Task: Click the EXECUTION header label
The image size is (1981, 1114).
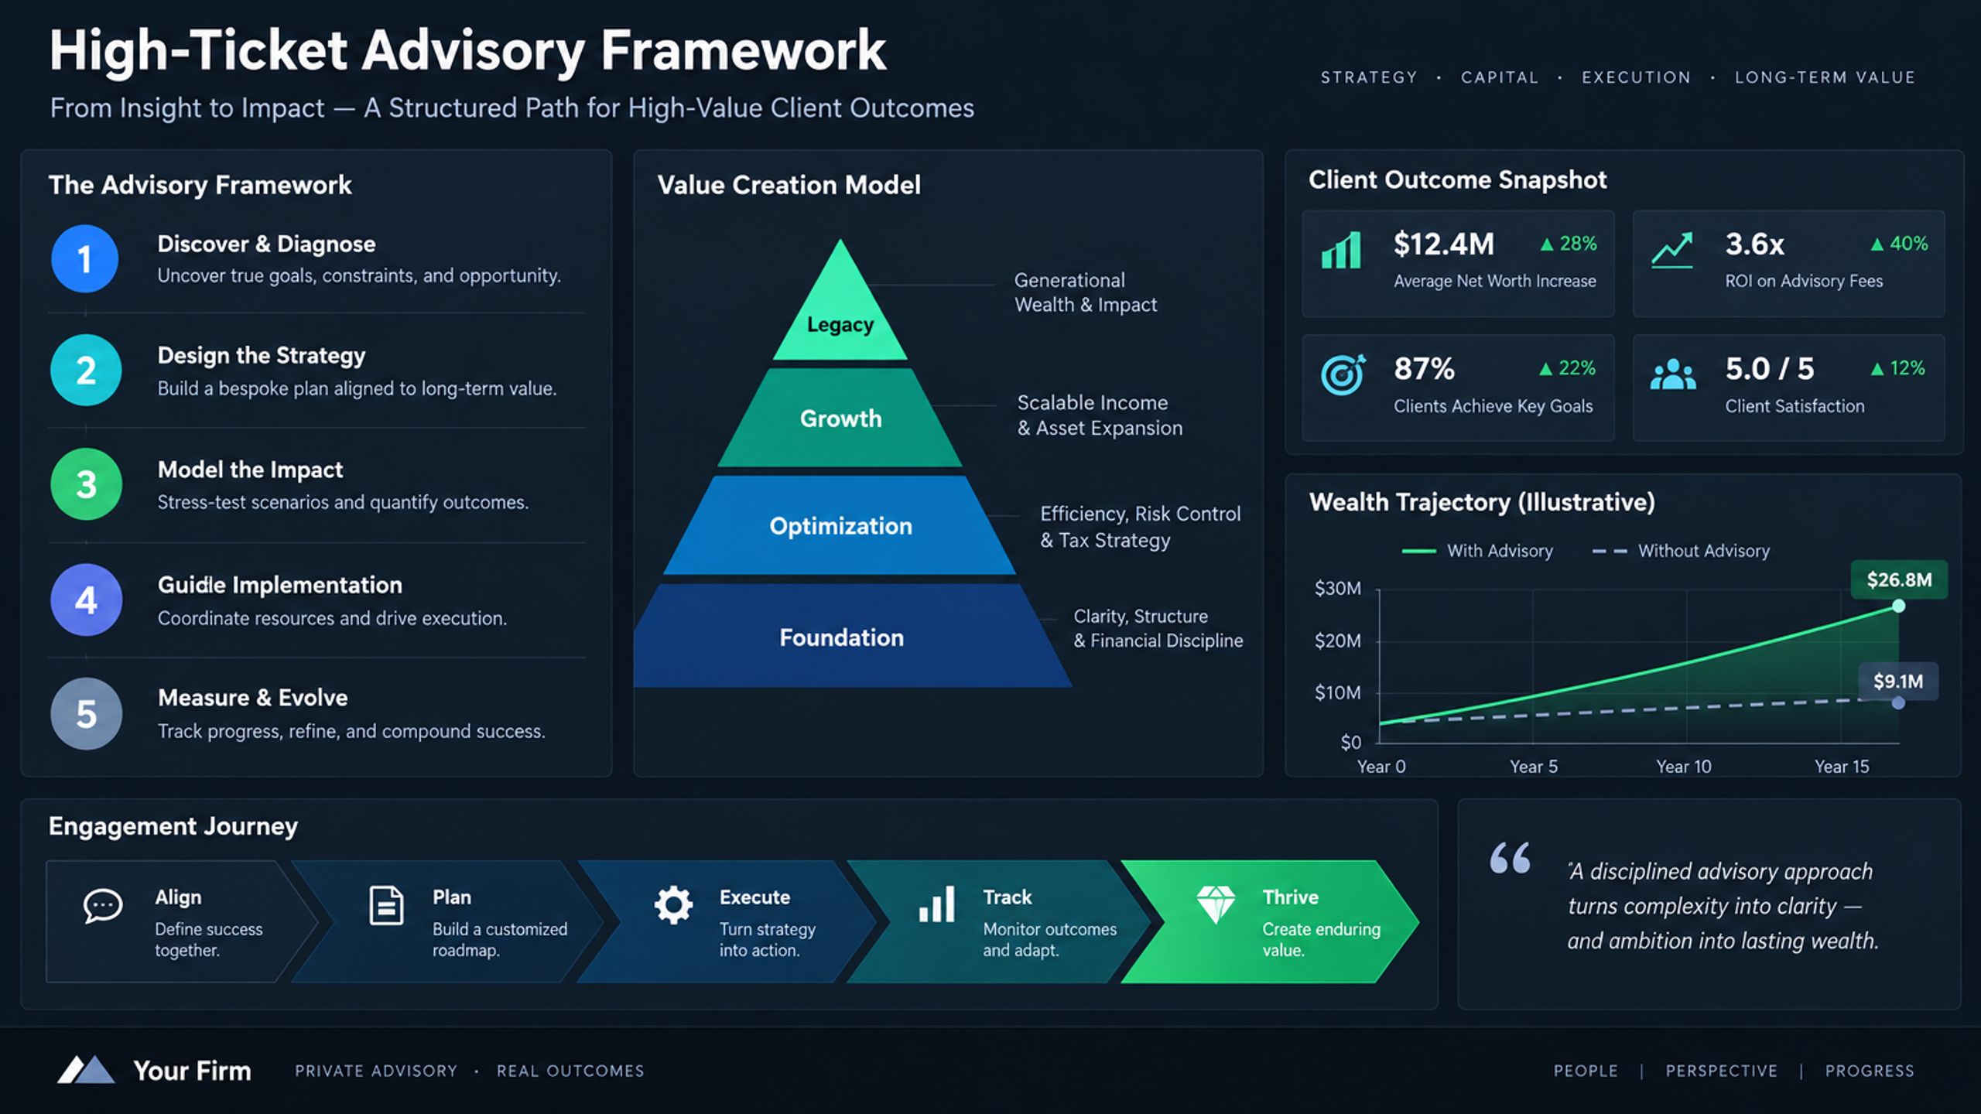Action: (x=1636, y=77)
